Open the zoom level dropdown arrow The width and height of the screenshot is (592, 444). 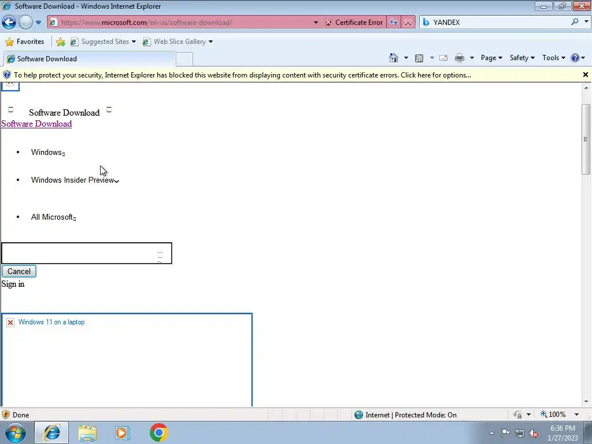click(576, 415)
